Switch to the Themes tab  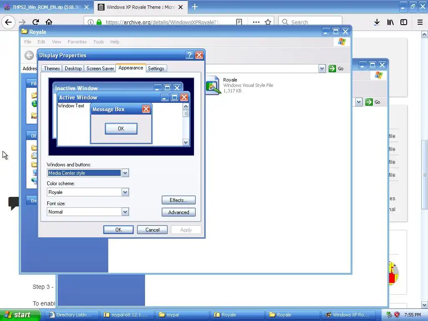pyautogui.click(x=52, y=69)
